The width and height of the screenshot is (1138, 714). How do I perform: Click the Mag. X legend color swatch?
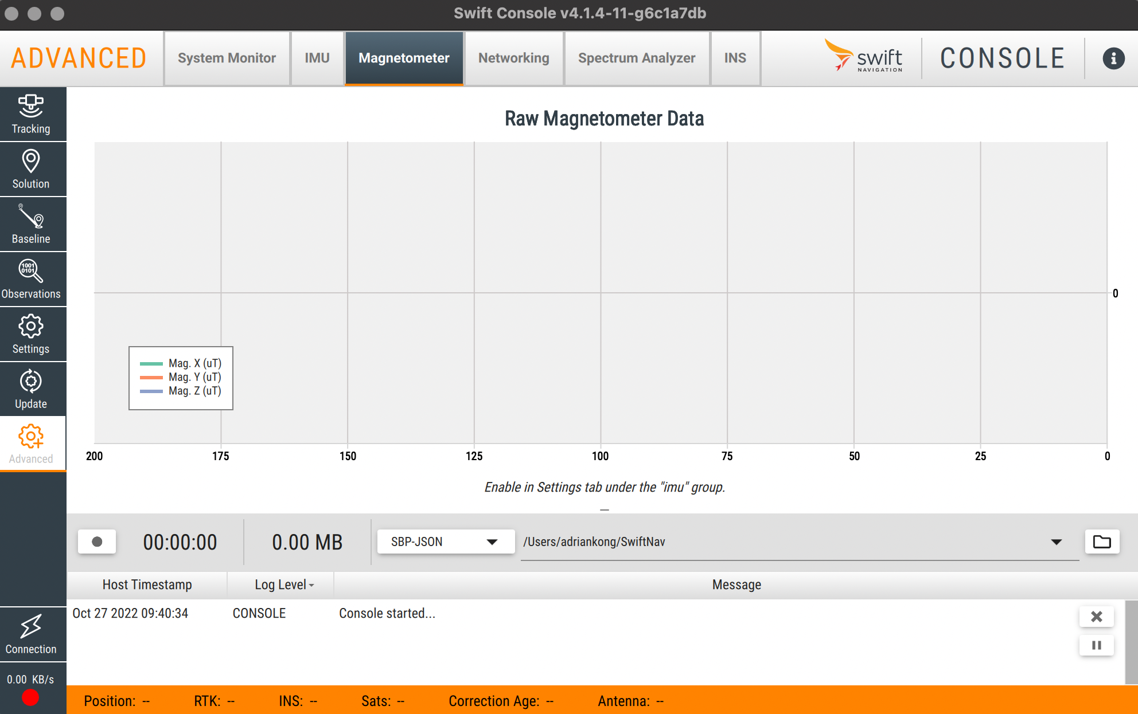pos(151,363)
